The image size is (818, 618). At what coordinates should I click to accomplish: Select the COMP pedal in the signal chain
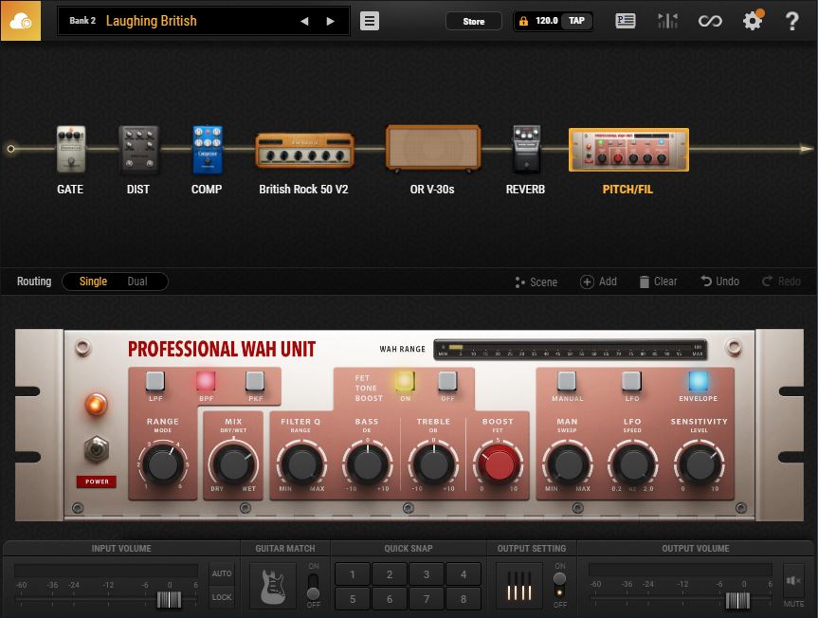[x=206, y=147]
